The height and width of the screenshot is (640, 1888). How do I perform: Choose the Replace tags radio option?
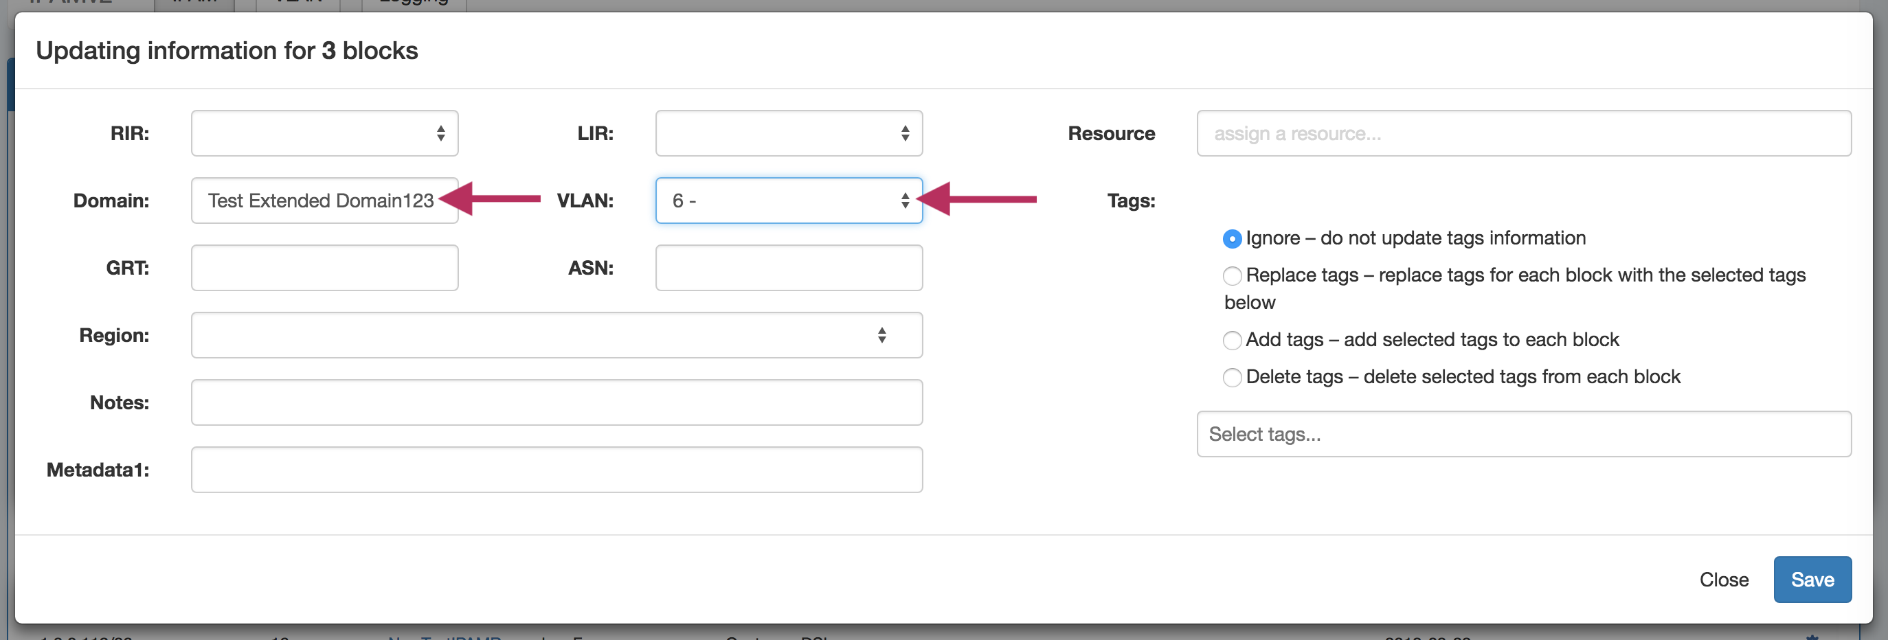tap(1232, 276)
